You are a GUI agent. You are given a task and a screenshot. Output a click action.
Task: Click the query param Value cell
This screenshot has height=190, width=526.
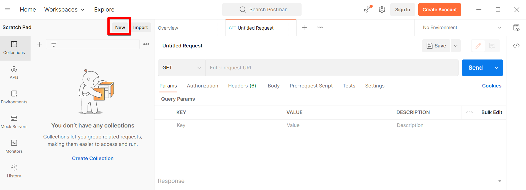click(338, 126)
